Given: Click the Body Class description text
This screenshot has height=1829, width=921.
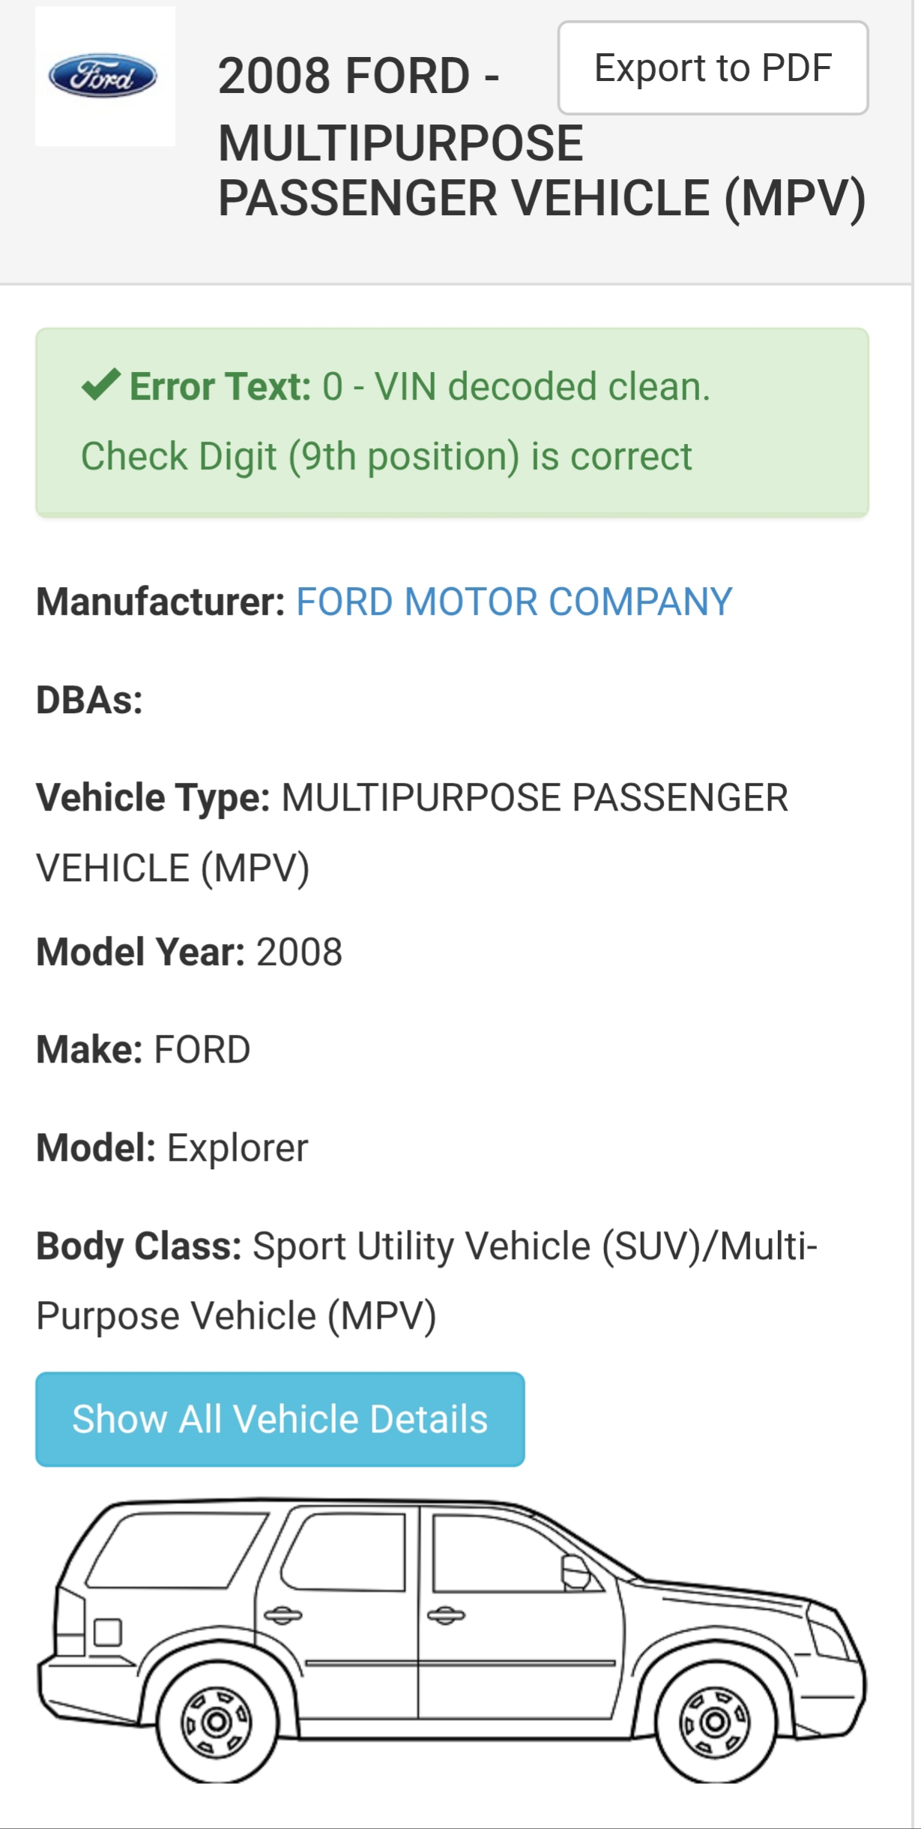Looking at the screenshot, I should pyautogui.click(x=426, y=1280).
